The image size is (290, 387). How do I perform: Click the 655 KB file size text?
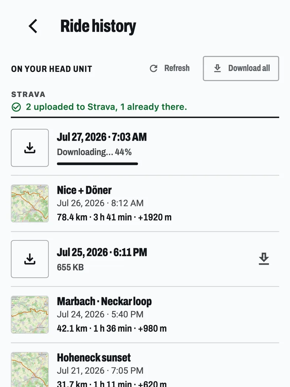[x=70, y=267]
